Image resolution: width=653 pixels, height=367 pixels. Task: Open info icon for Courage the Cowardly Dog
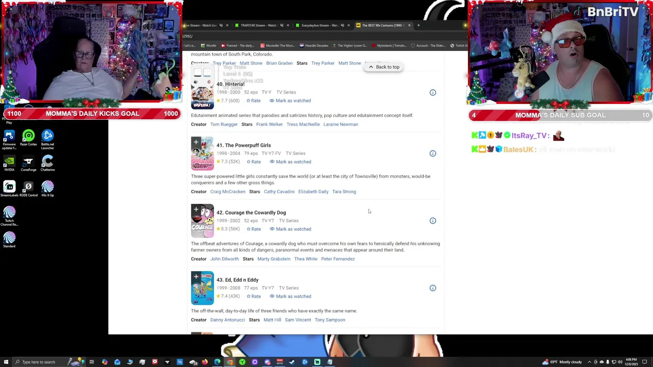(x=433, y=221)
